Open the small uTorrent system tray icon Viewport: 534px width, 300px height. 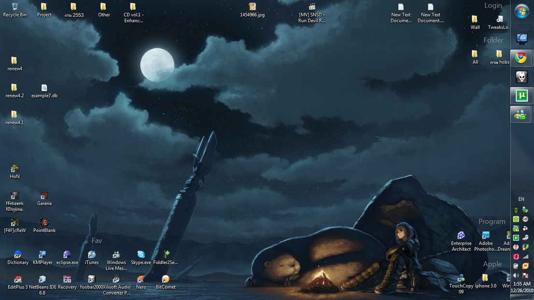516,238
